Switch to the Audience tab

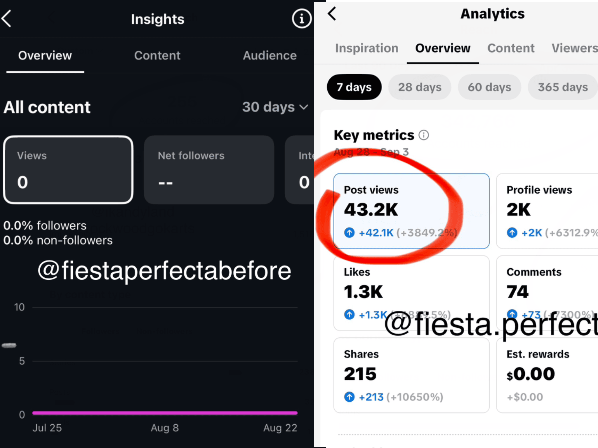(x=270, y=55)
